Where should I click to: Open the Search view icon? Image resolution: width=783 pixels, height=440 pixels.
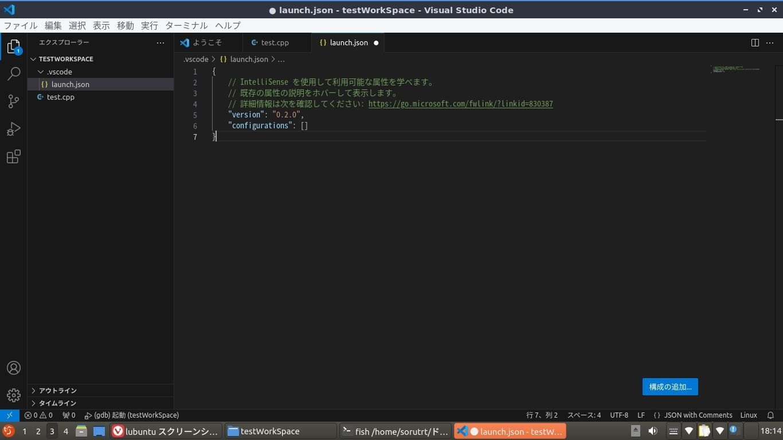(14, 74)
